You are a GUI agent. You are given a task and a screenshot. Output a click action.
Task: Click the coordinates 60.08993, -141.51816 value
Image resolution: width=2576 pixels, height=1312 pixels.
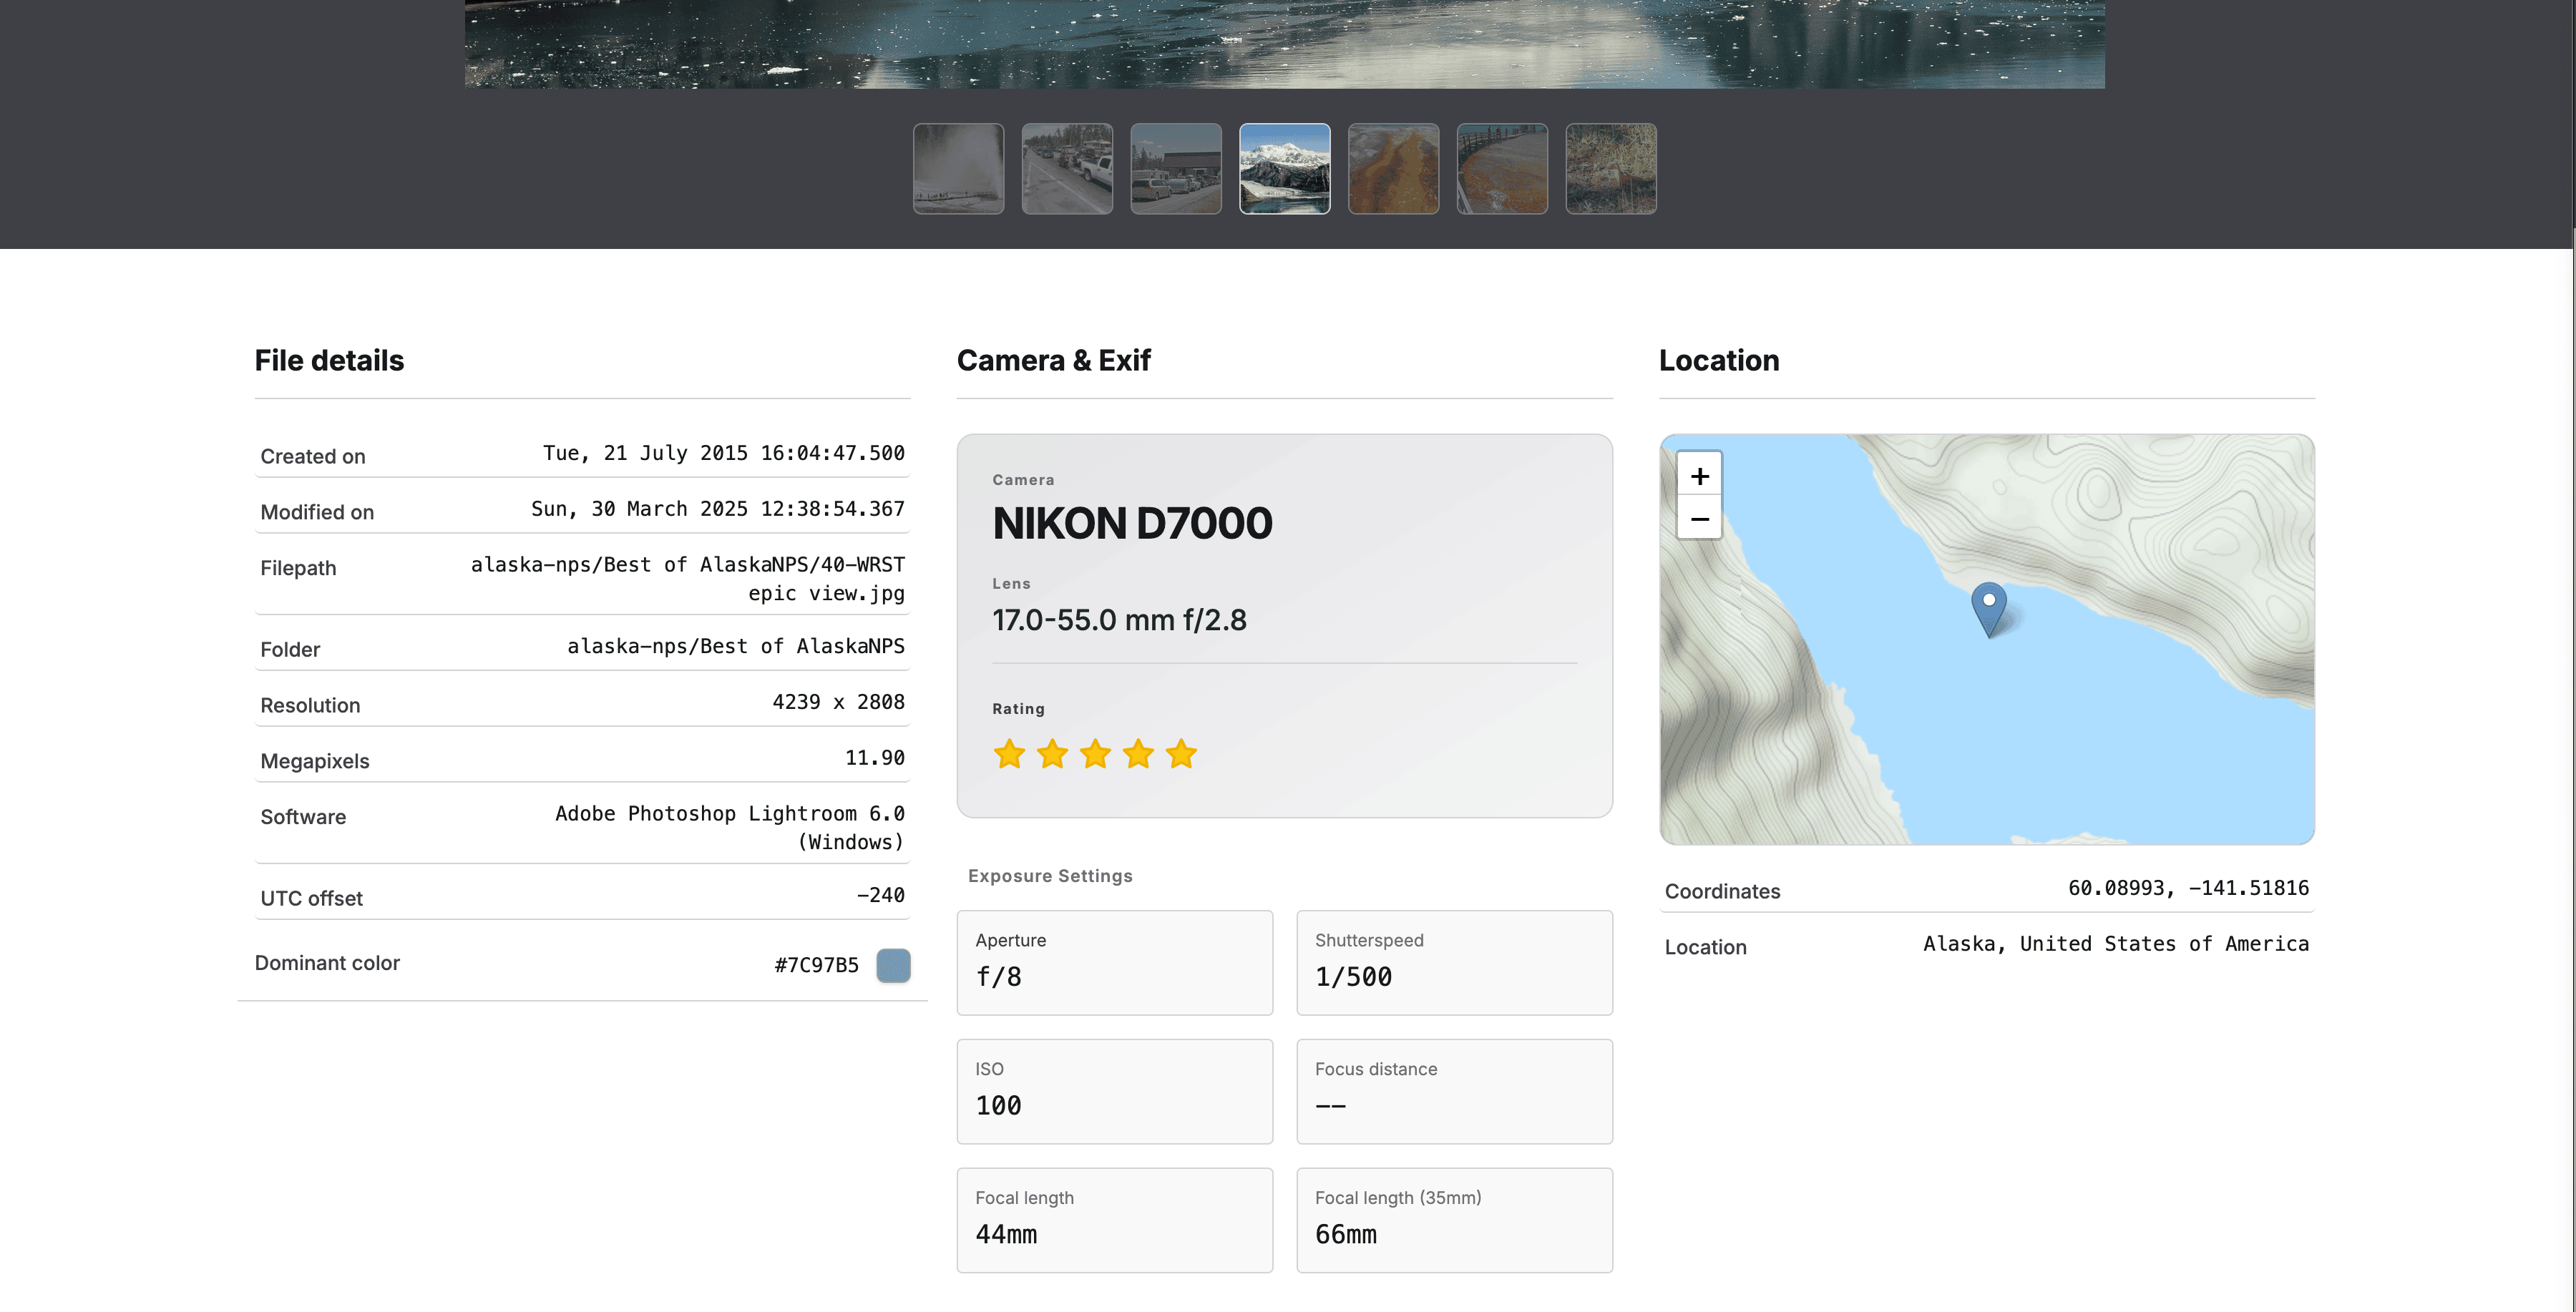coord(2188,888)
